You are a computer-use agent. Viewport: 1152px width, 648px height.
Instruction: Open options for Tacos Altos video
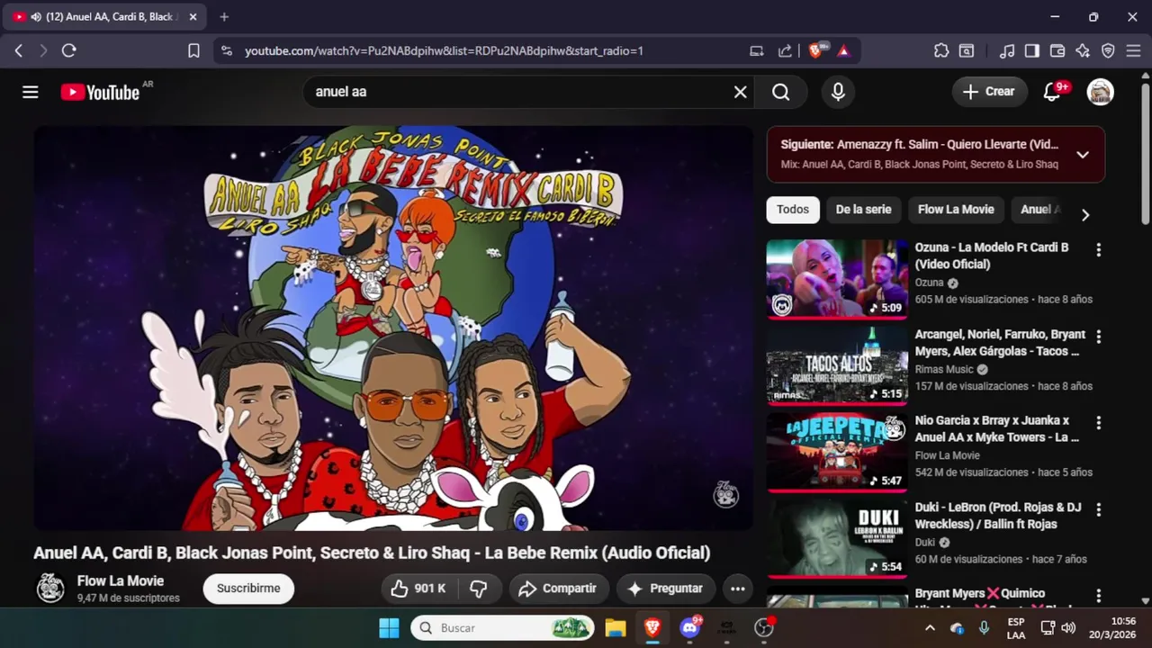(x=1098, y=337)
